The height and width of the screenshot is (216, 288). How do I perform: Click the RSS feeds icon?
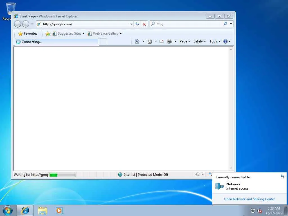click(x=150, y=42)
